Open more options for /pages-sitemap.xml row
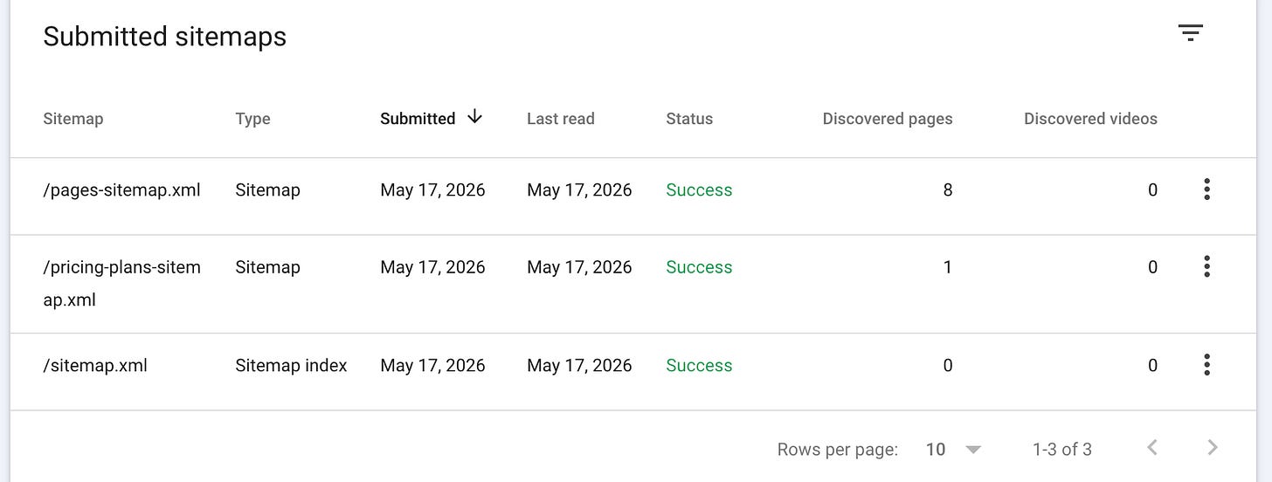This screenshot has width=1272, height=482. coord(1206,189)
